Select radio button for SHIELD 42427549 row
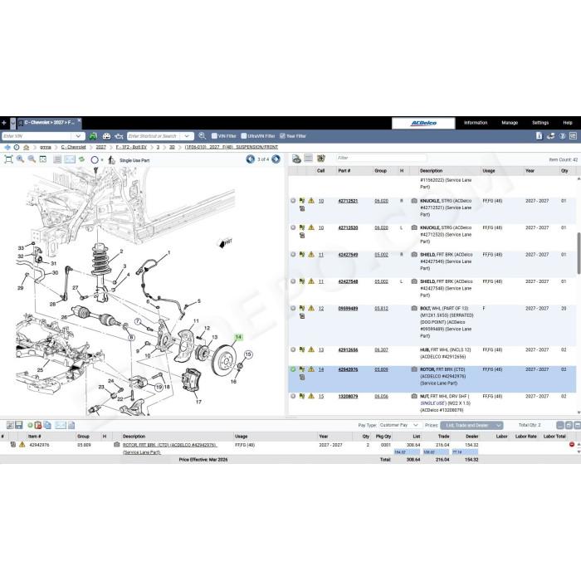The width and height of the screenshot is (581, 581). pos(293,254)
